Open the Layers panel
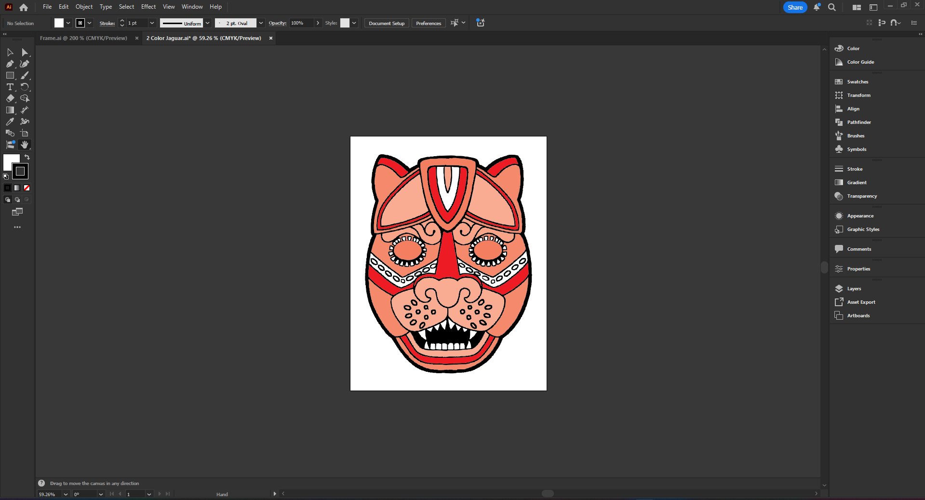Viewport: 925px width, 500px height. tap(854, 289)
